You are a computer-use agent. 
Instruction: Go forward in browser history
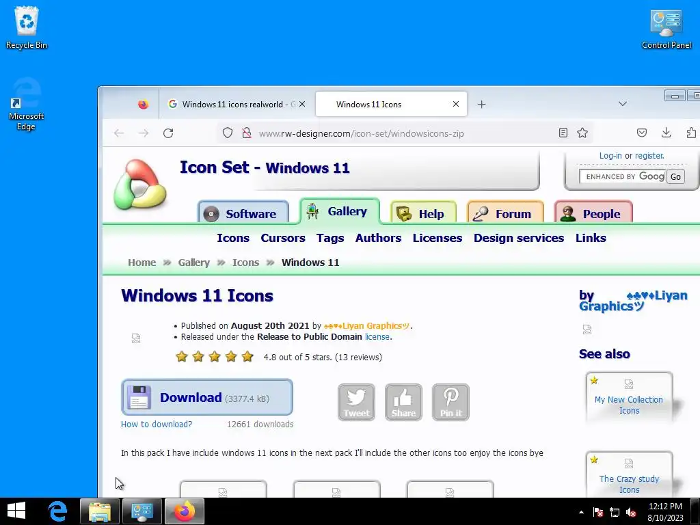point(144,133)
